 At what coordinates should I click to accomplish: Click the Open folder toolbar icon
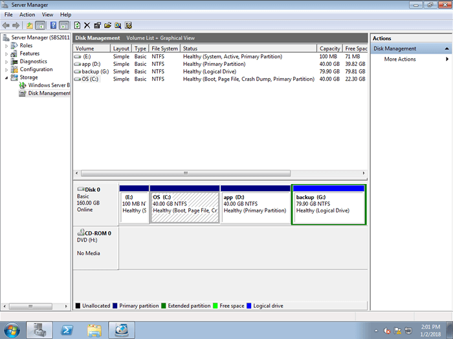(x=108, y=25)
